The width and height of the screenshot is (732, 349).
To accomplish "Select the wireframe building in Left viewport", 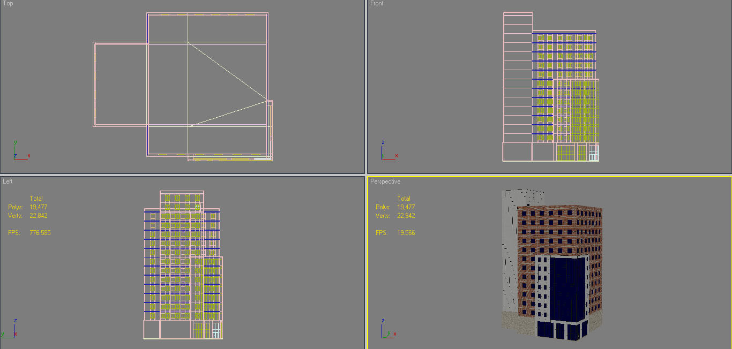I will [x=183, y=265].
